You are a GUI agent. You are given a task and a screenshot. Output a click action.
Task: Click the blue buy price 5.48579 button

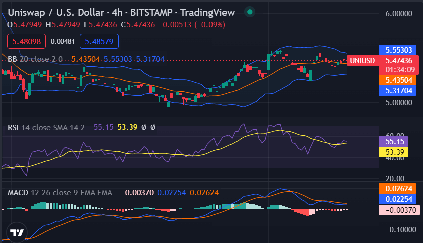pos(99,41)
